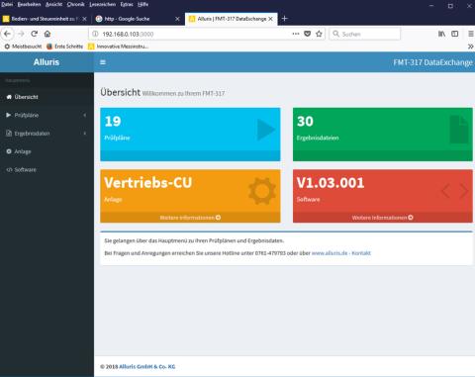Open page actions three-dots menu in address bar
This screenshot has height=377, width=475.
[296, 34]
